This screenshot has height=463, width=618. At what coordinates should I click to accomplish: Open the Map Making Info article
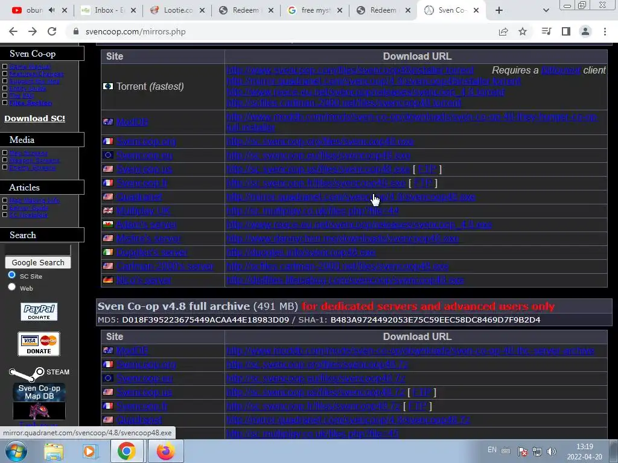tap(34, 200)
